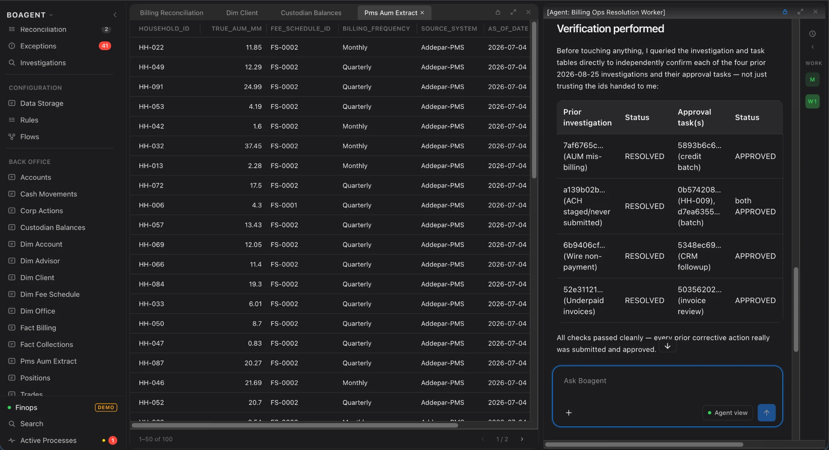Screen dimensions: 829x450
Task: Open Flows configuration
Action: [x=29, y=137]
